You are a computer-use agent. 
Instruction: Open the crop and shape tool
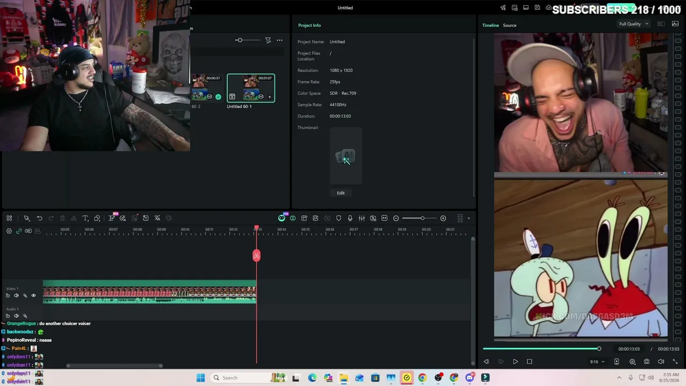tap(97, 218)
